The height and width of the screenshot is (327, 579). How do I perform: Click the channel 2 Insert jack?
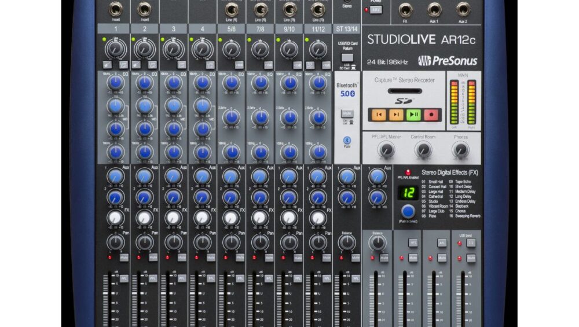(144, 9)
